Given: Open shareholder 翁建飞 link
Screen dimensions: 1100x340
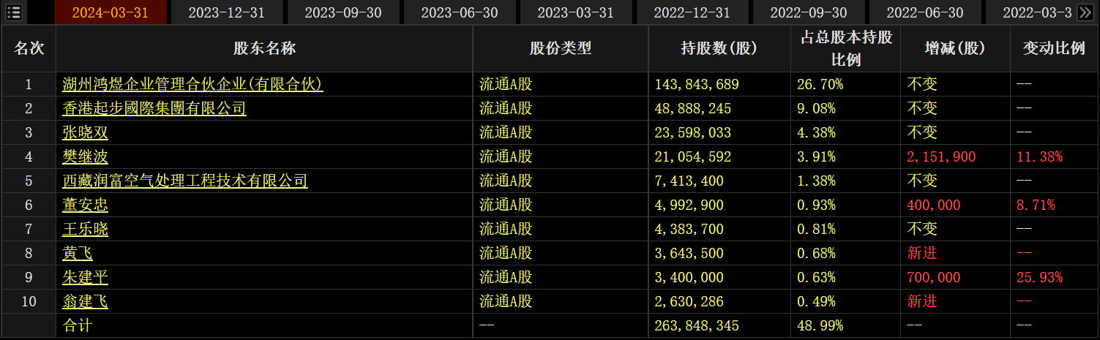Looking at the screenshot, I should pyautogui.click(x=85, y=301).
